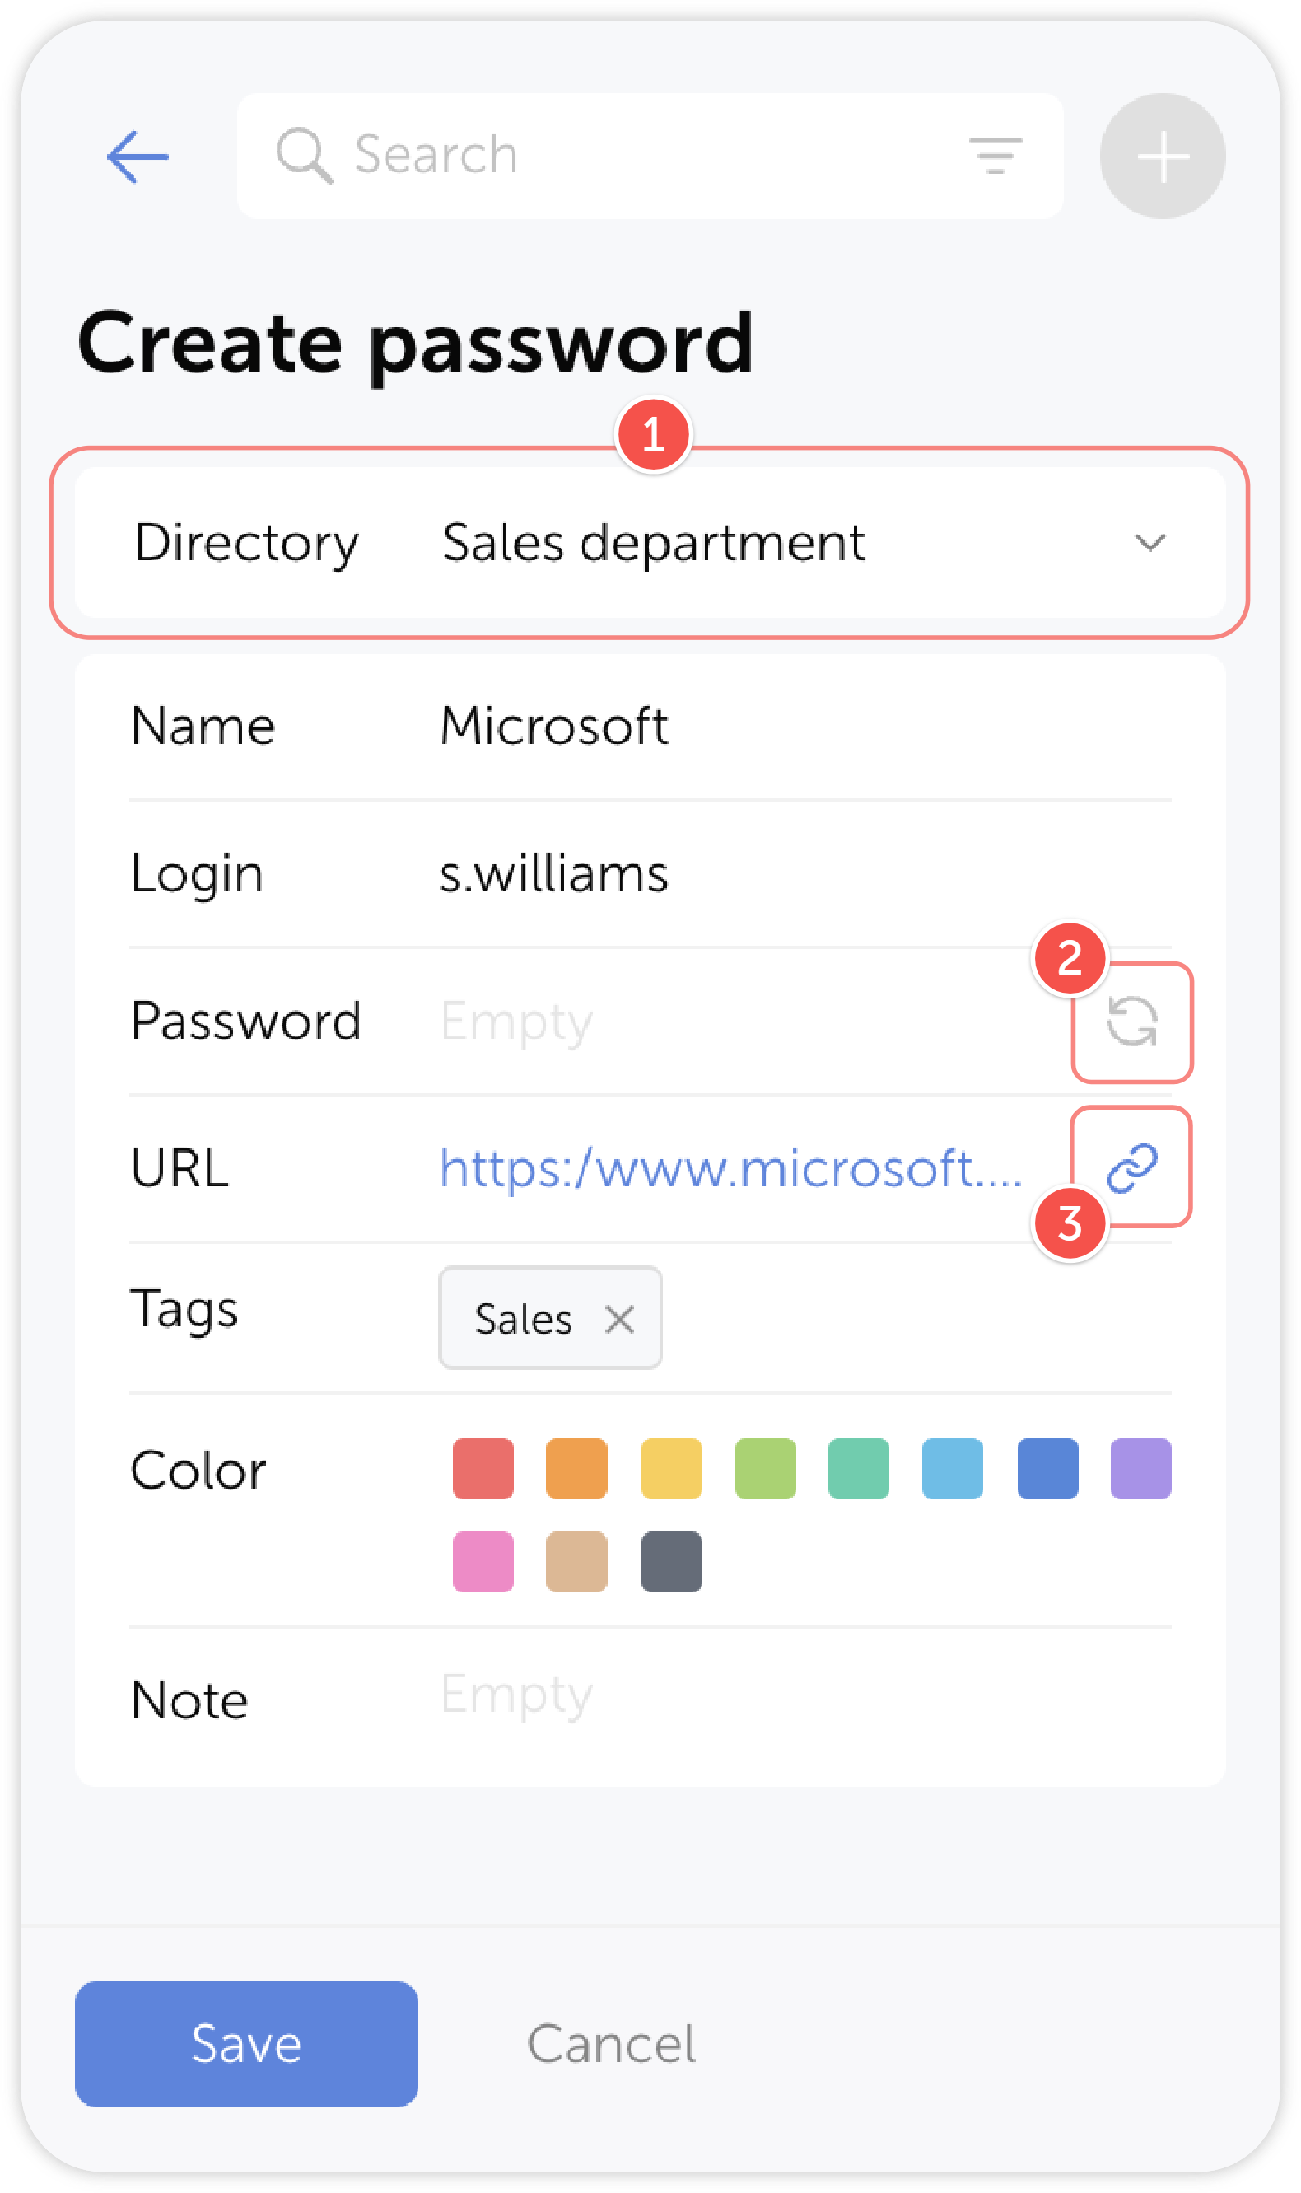Remove the Sales tag with X
Image resolution: width=1301 pixels, height=2193 pixels.
point(620,1319)
